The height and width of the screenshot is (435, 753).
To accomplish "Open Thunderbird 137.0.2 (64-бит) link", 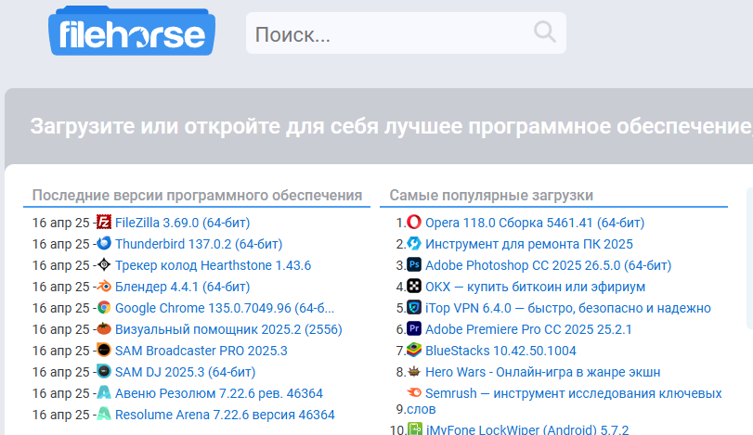I will (x=199, y=244).
